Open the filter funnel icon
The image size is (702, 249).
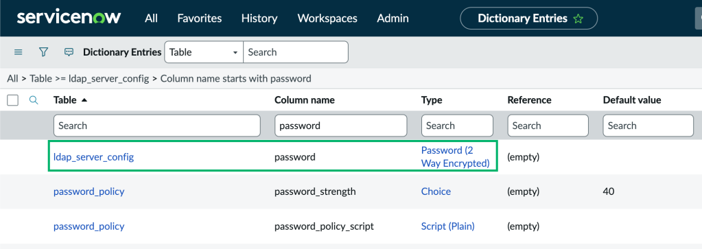43,52
